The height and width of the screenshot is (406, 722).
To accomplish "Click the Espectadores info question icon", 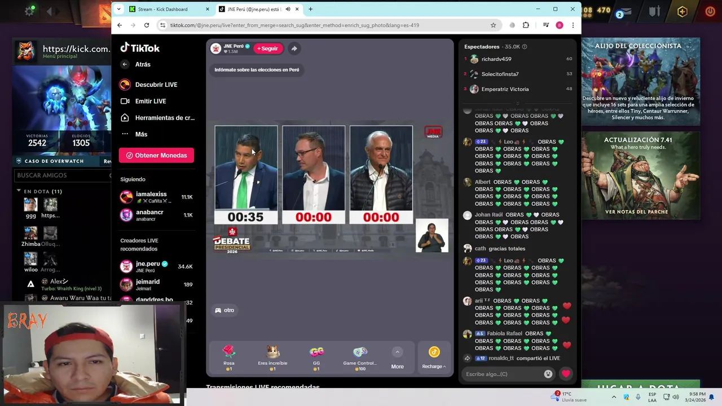I will tap(525, 47).
